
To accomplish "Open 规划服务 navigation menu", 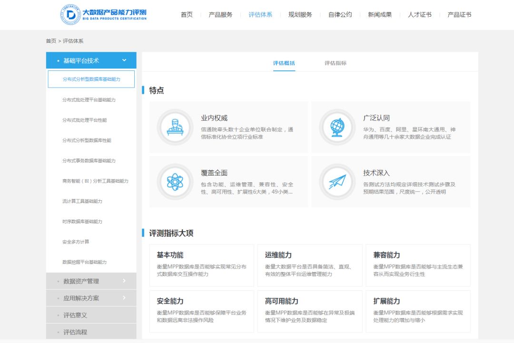I will (300, 15).
